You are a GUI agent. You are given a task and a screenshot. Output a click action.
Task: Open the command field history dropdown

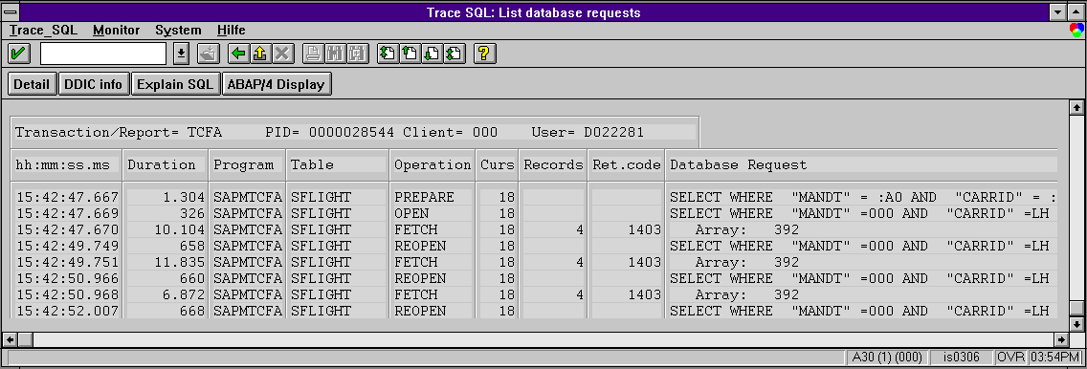(181, 54)
